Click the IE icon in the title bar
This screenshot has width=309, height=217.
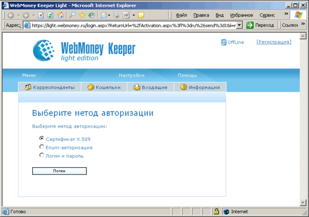click(6, 6)
